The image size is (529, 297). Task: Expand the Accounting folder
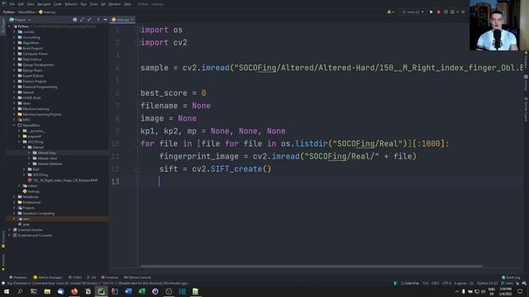(15, 37)
